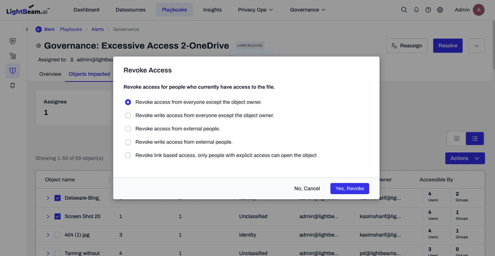
Task: Open notifications bell in header
Action: tap(416, 10)
